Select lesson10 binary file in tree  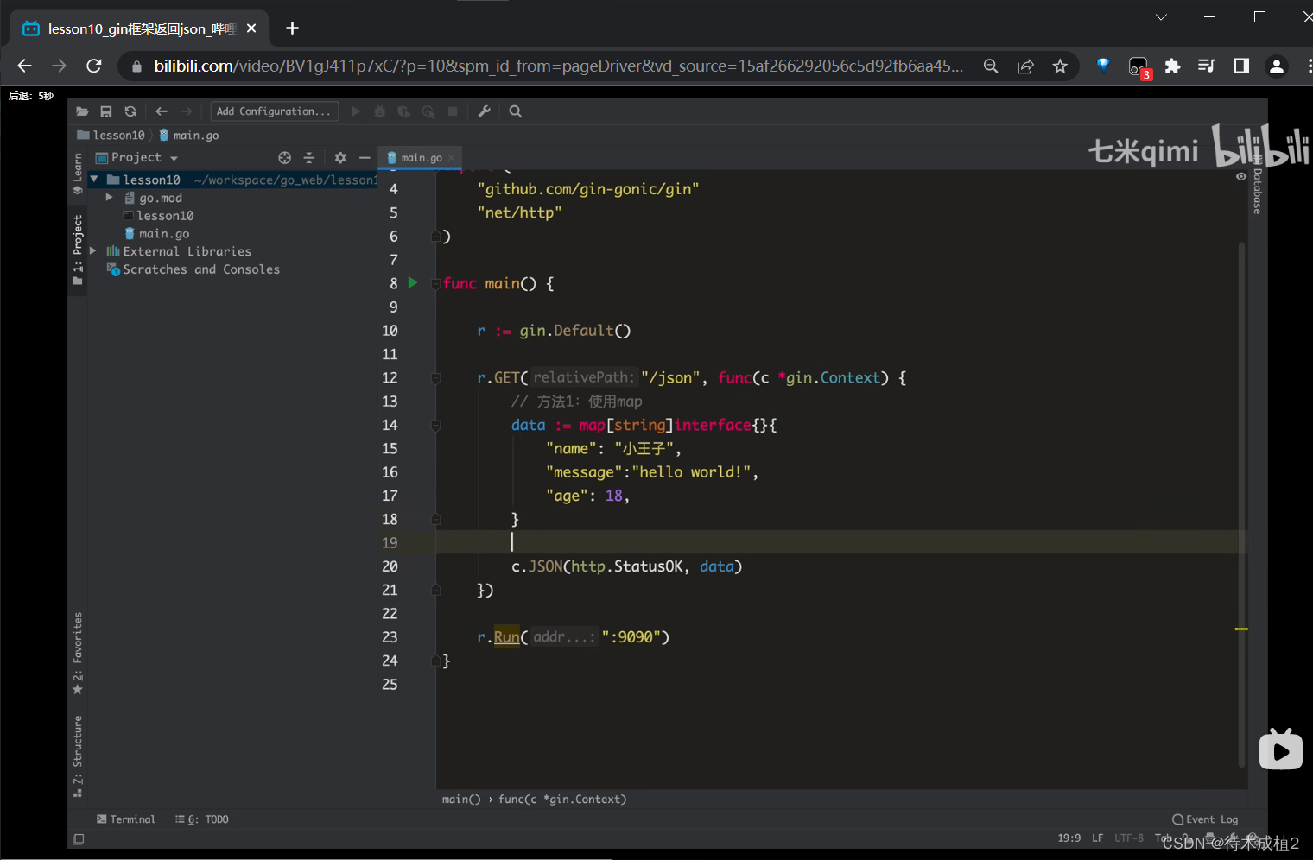click(x=158, y=216)
